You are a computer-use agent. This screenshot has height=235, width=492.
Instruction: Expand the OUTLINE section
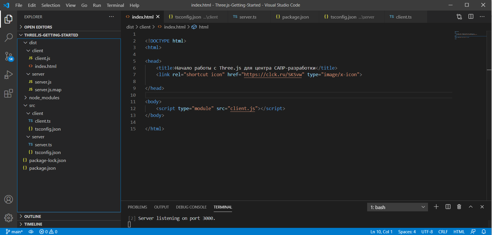33,216
